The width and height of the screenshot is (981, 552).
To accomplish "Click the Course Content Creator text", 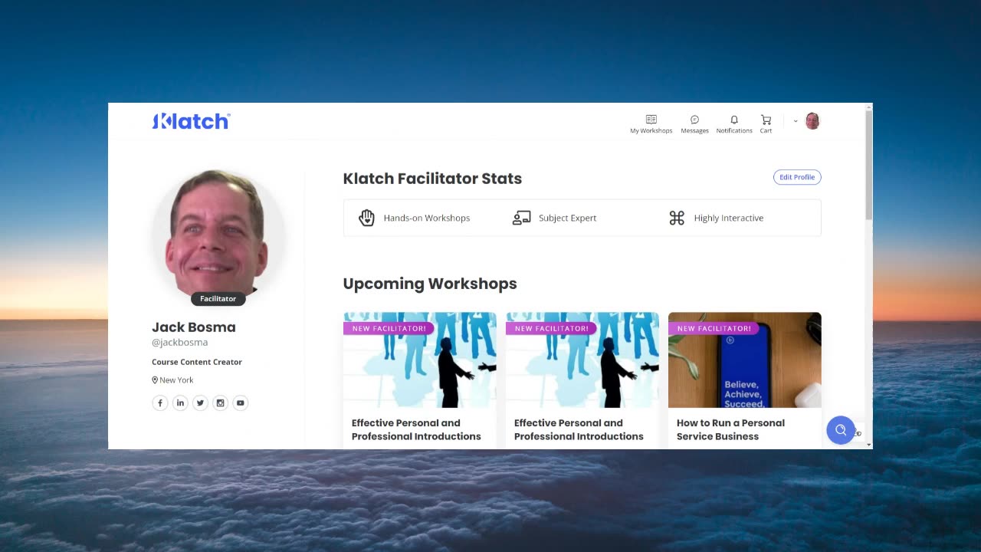I will 197,362.
